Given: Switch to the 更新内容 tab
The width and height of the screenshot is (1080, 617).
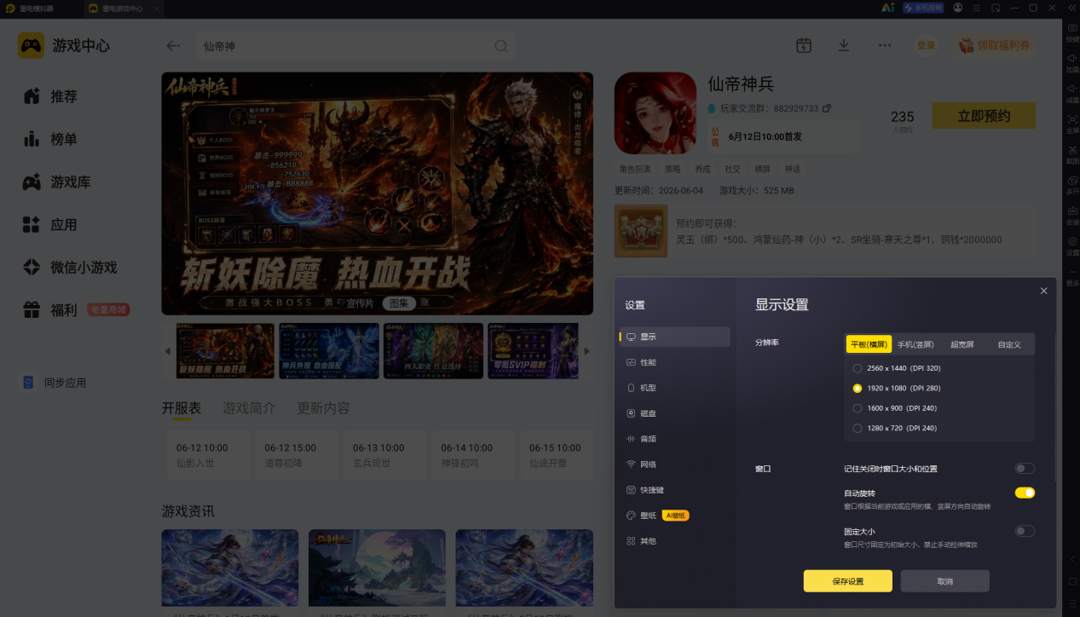Looking at the screenshot, I should click(323, 408).
